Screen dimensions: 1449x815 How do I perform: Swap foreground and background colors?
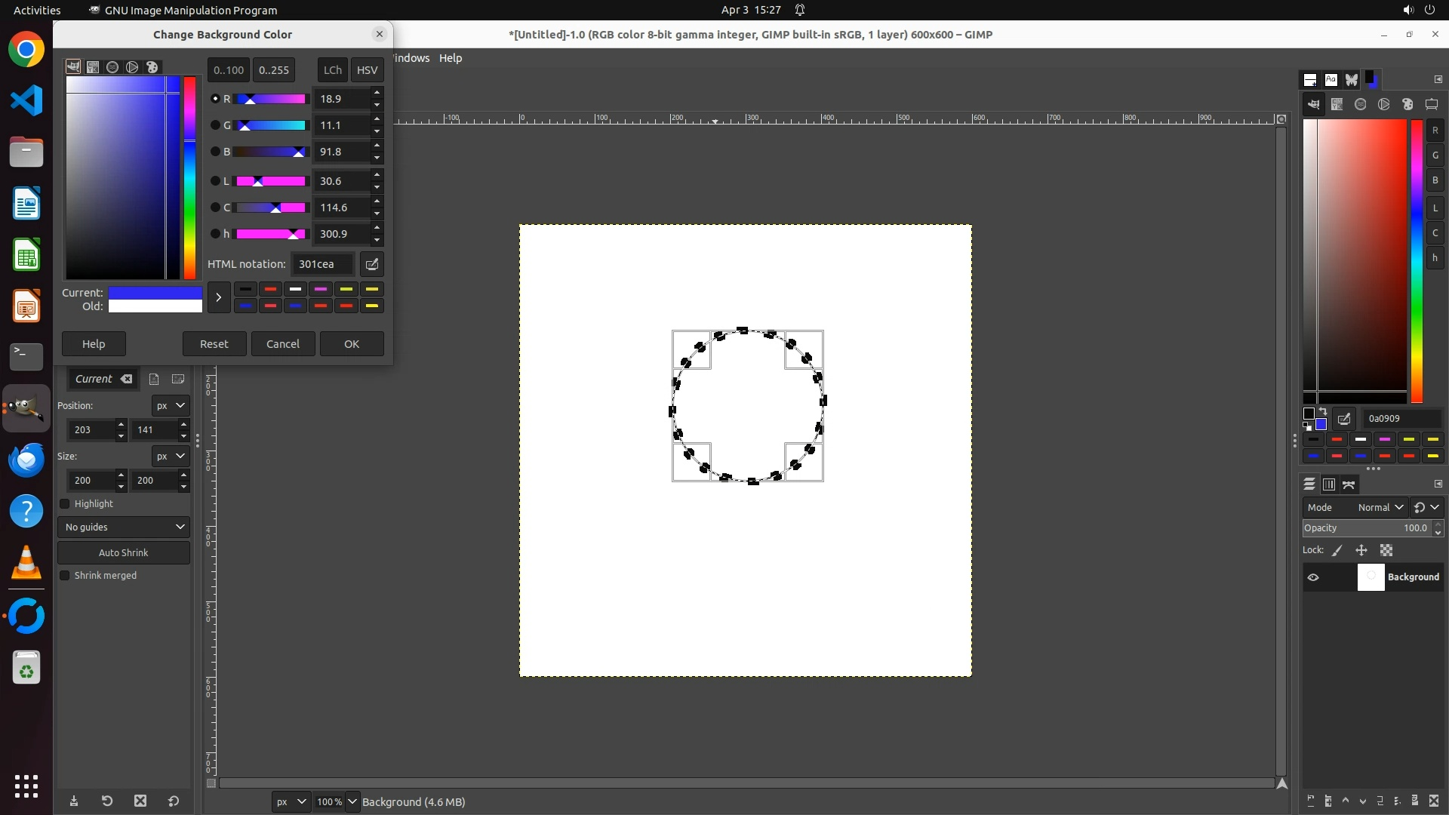point(1323,412)
